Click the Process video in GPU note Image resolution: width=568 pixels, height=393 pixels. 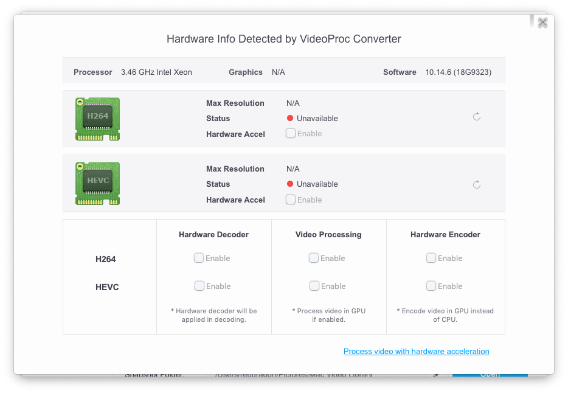tap(328, 315)
